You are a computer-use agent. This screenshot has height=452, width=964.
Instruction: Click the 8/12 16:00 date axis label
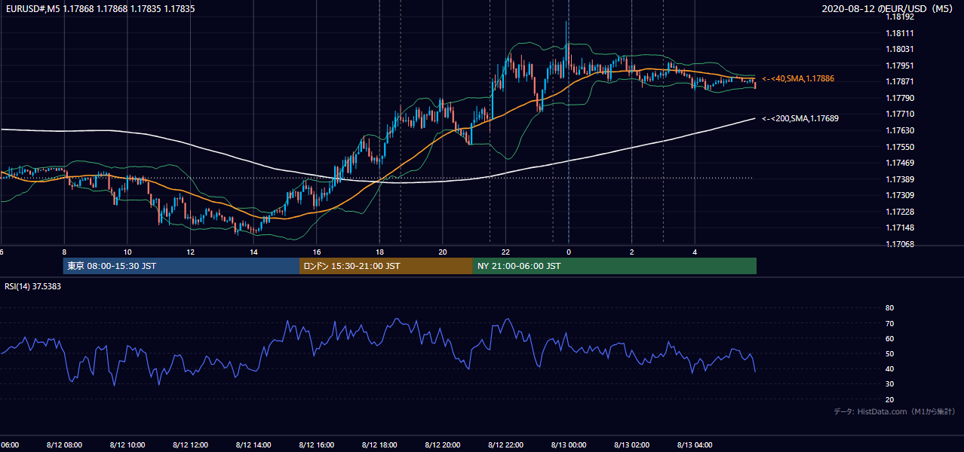click(x=317, y=445)
